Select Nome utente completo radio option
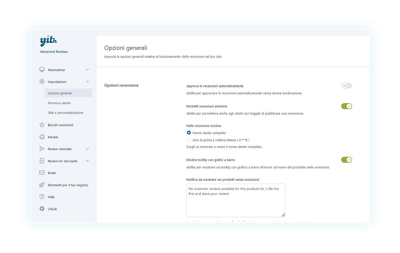This screenshot has width=400, height=253. [x=189, y=133]
